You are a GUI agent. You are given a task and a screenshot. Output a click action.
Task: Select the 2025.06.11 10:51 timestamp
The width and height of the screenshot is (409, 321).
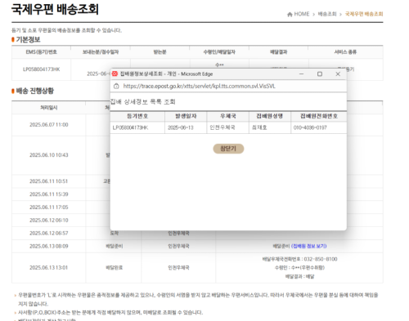(49, 181)
